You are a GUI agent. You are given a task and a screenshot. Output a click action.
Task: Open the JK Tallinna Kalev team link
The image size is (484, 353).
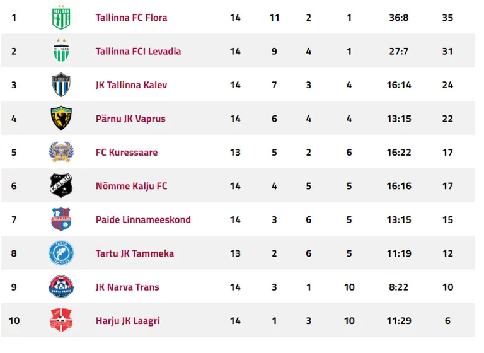(x=131, y=85)
